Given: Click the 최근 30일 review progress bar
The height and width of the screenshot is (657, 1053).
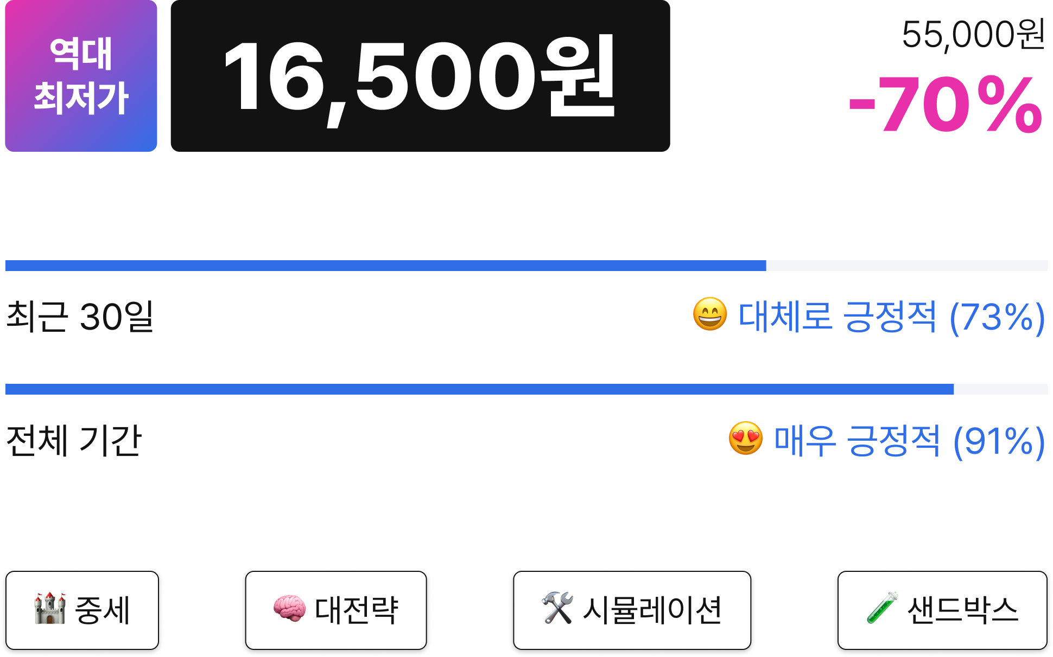Looking at the screenshot, I should point(526,266).
